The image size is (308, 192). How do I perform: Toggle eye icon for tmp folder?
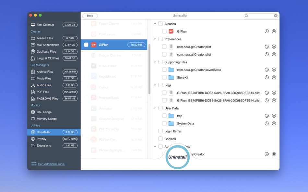274,116
